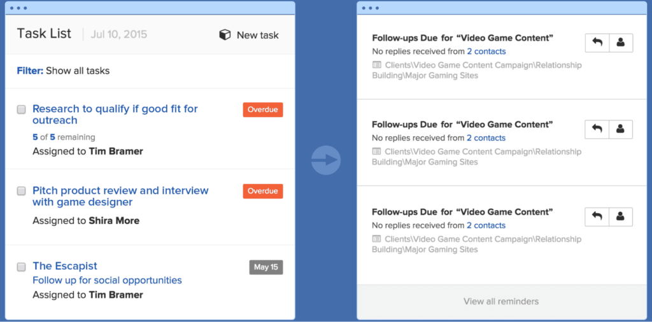
Task: Click 'Assigned to Tim Bramer' under Research task
Action: tap(88, 151)
